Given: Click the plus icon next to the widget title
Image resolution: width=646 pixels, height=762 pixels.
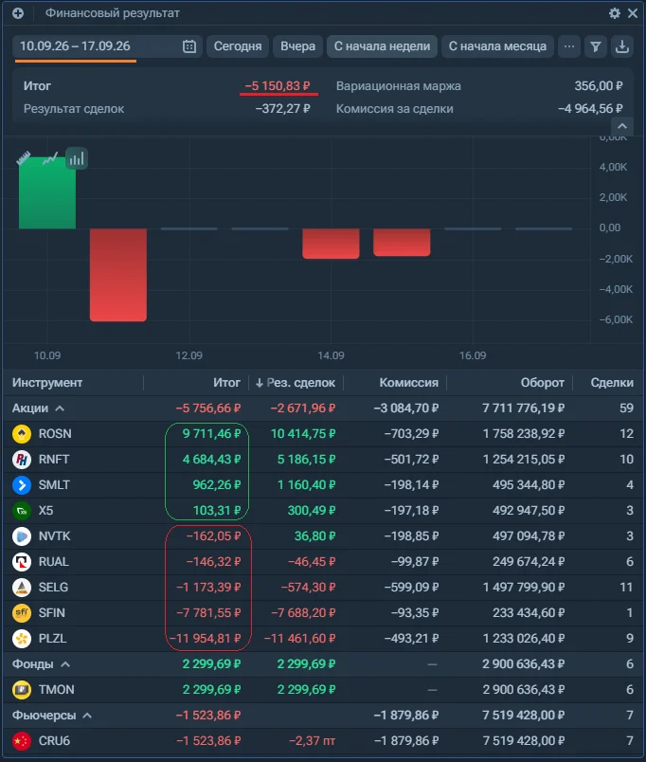Looking at the screenshot, I should click(x=18, y=13).
